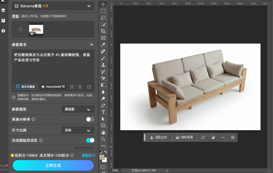Open the Banana修图 V3 dropdown
The width and height of the screenshot is (273, 173).
(x=53, y=6)
